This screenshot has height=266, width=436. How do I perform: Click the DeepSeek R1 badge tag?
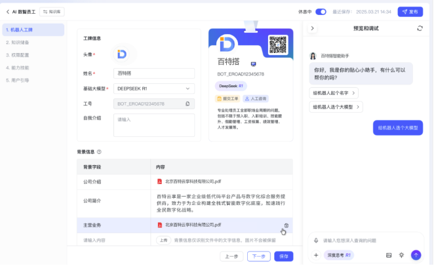pyautogui.click(x=231, y=86)
